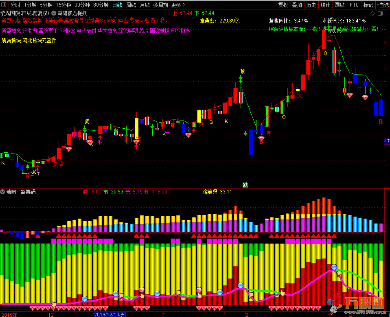Click the red 买底 signal label
The image size is (390, 317).
pos(58,164)
